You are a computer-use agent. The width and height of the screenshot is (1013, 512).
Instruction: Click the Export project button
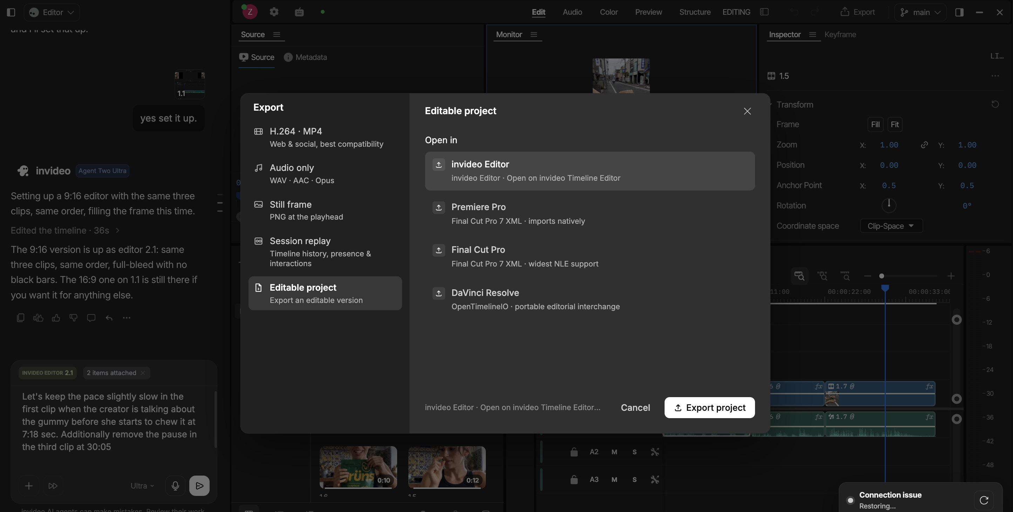[x=709, y=408]
